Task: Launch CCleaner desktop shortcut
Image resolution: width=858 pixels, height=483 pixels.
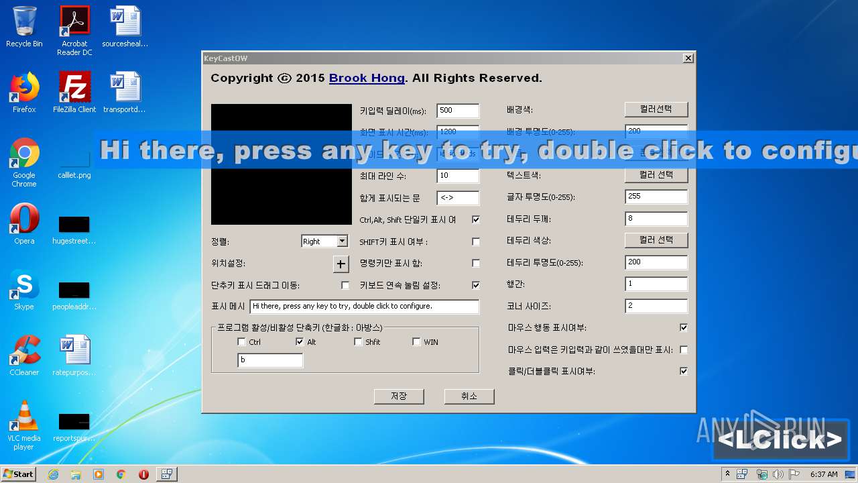Action: tap(24, 356)
